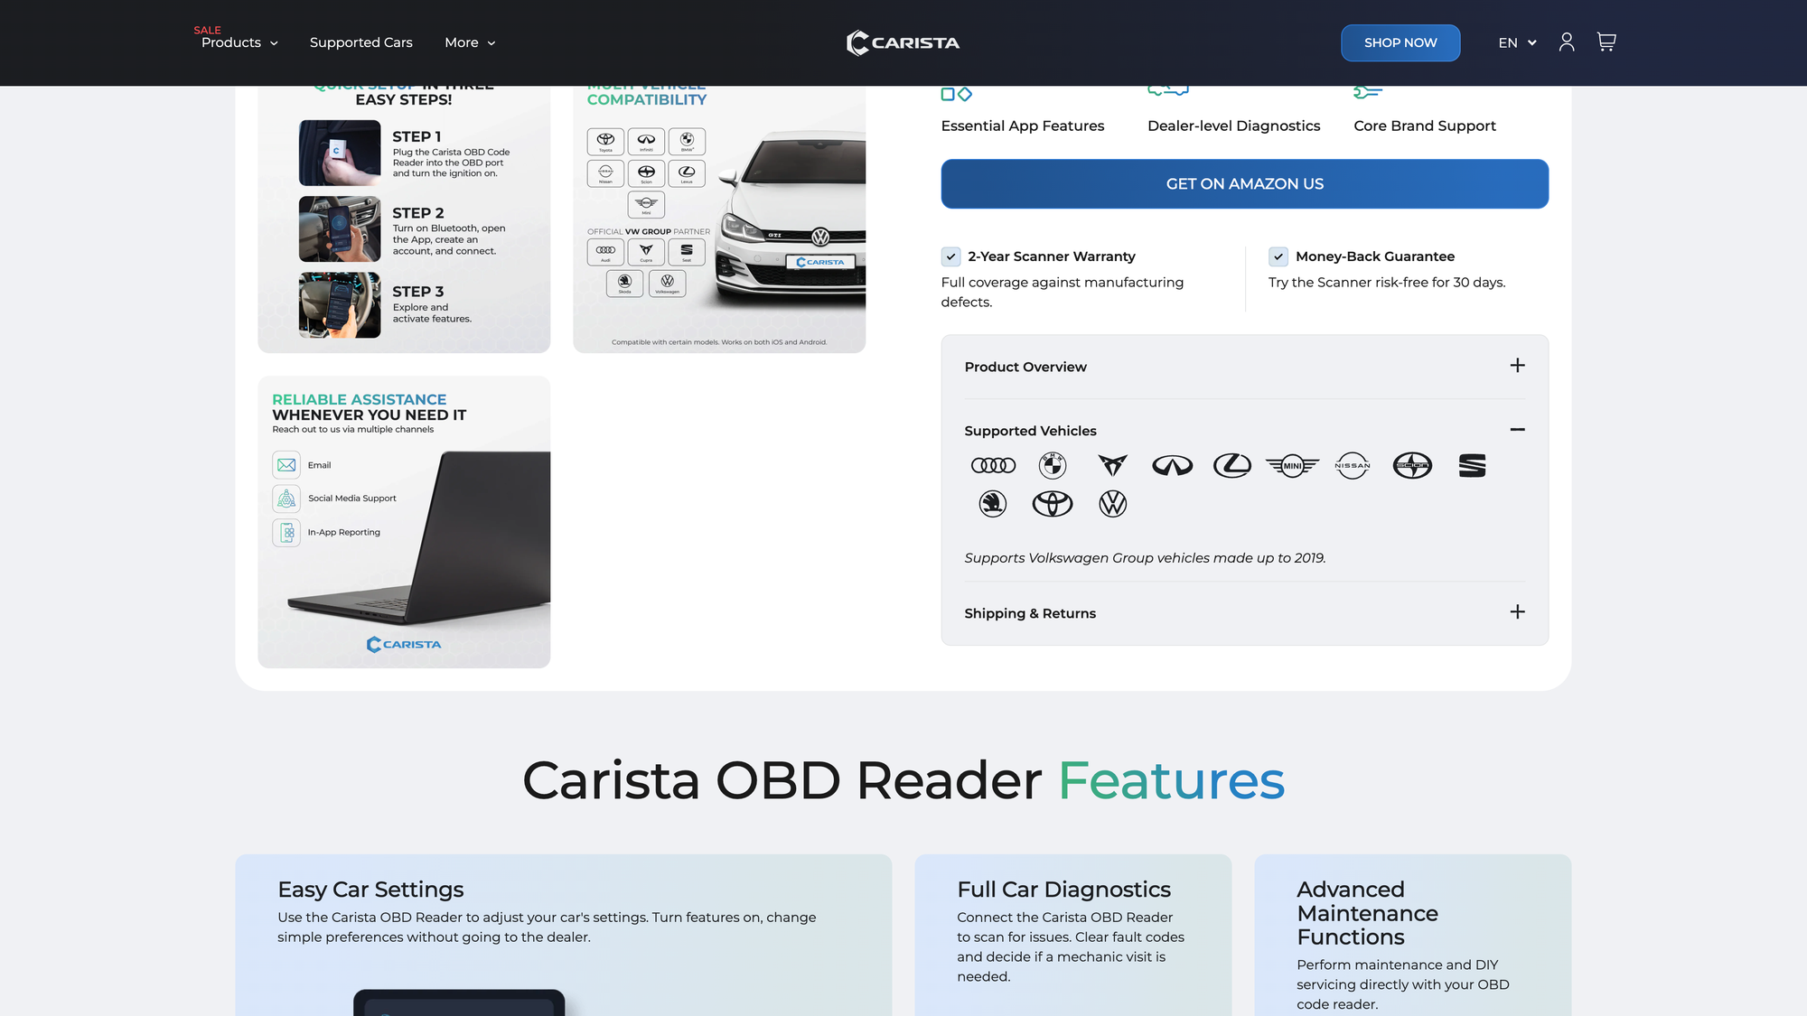The width and height of the screenshot is (1807, 1016).
Task: Select the SEAT logo under Supported Vehicles
Action: tap(1472, 466)
